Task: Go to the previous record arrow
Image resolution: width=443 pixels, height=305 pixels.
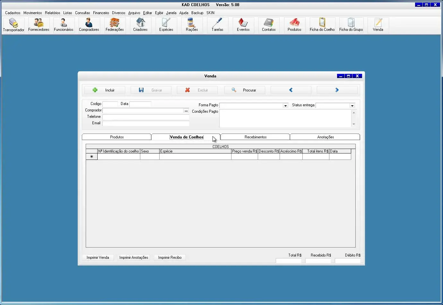Action: tap(291, 90)
